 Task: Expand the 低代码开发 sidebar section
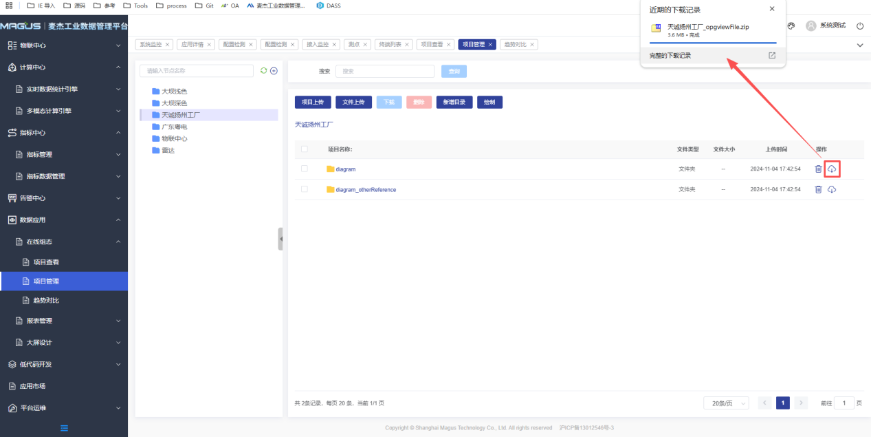point(63,365)
